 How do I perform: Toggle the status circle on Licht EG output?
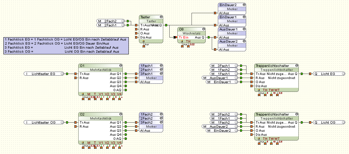click(342, 74)
